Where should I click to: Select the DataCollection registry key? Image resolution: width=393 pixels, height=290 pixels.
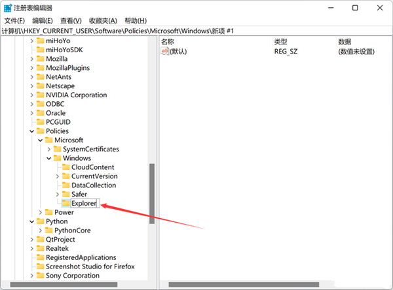coord(93,185)
